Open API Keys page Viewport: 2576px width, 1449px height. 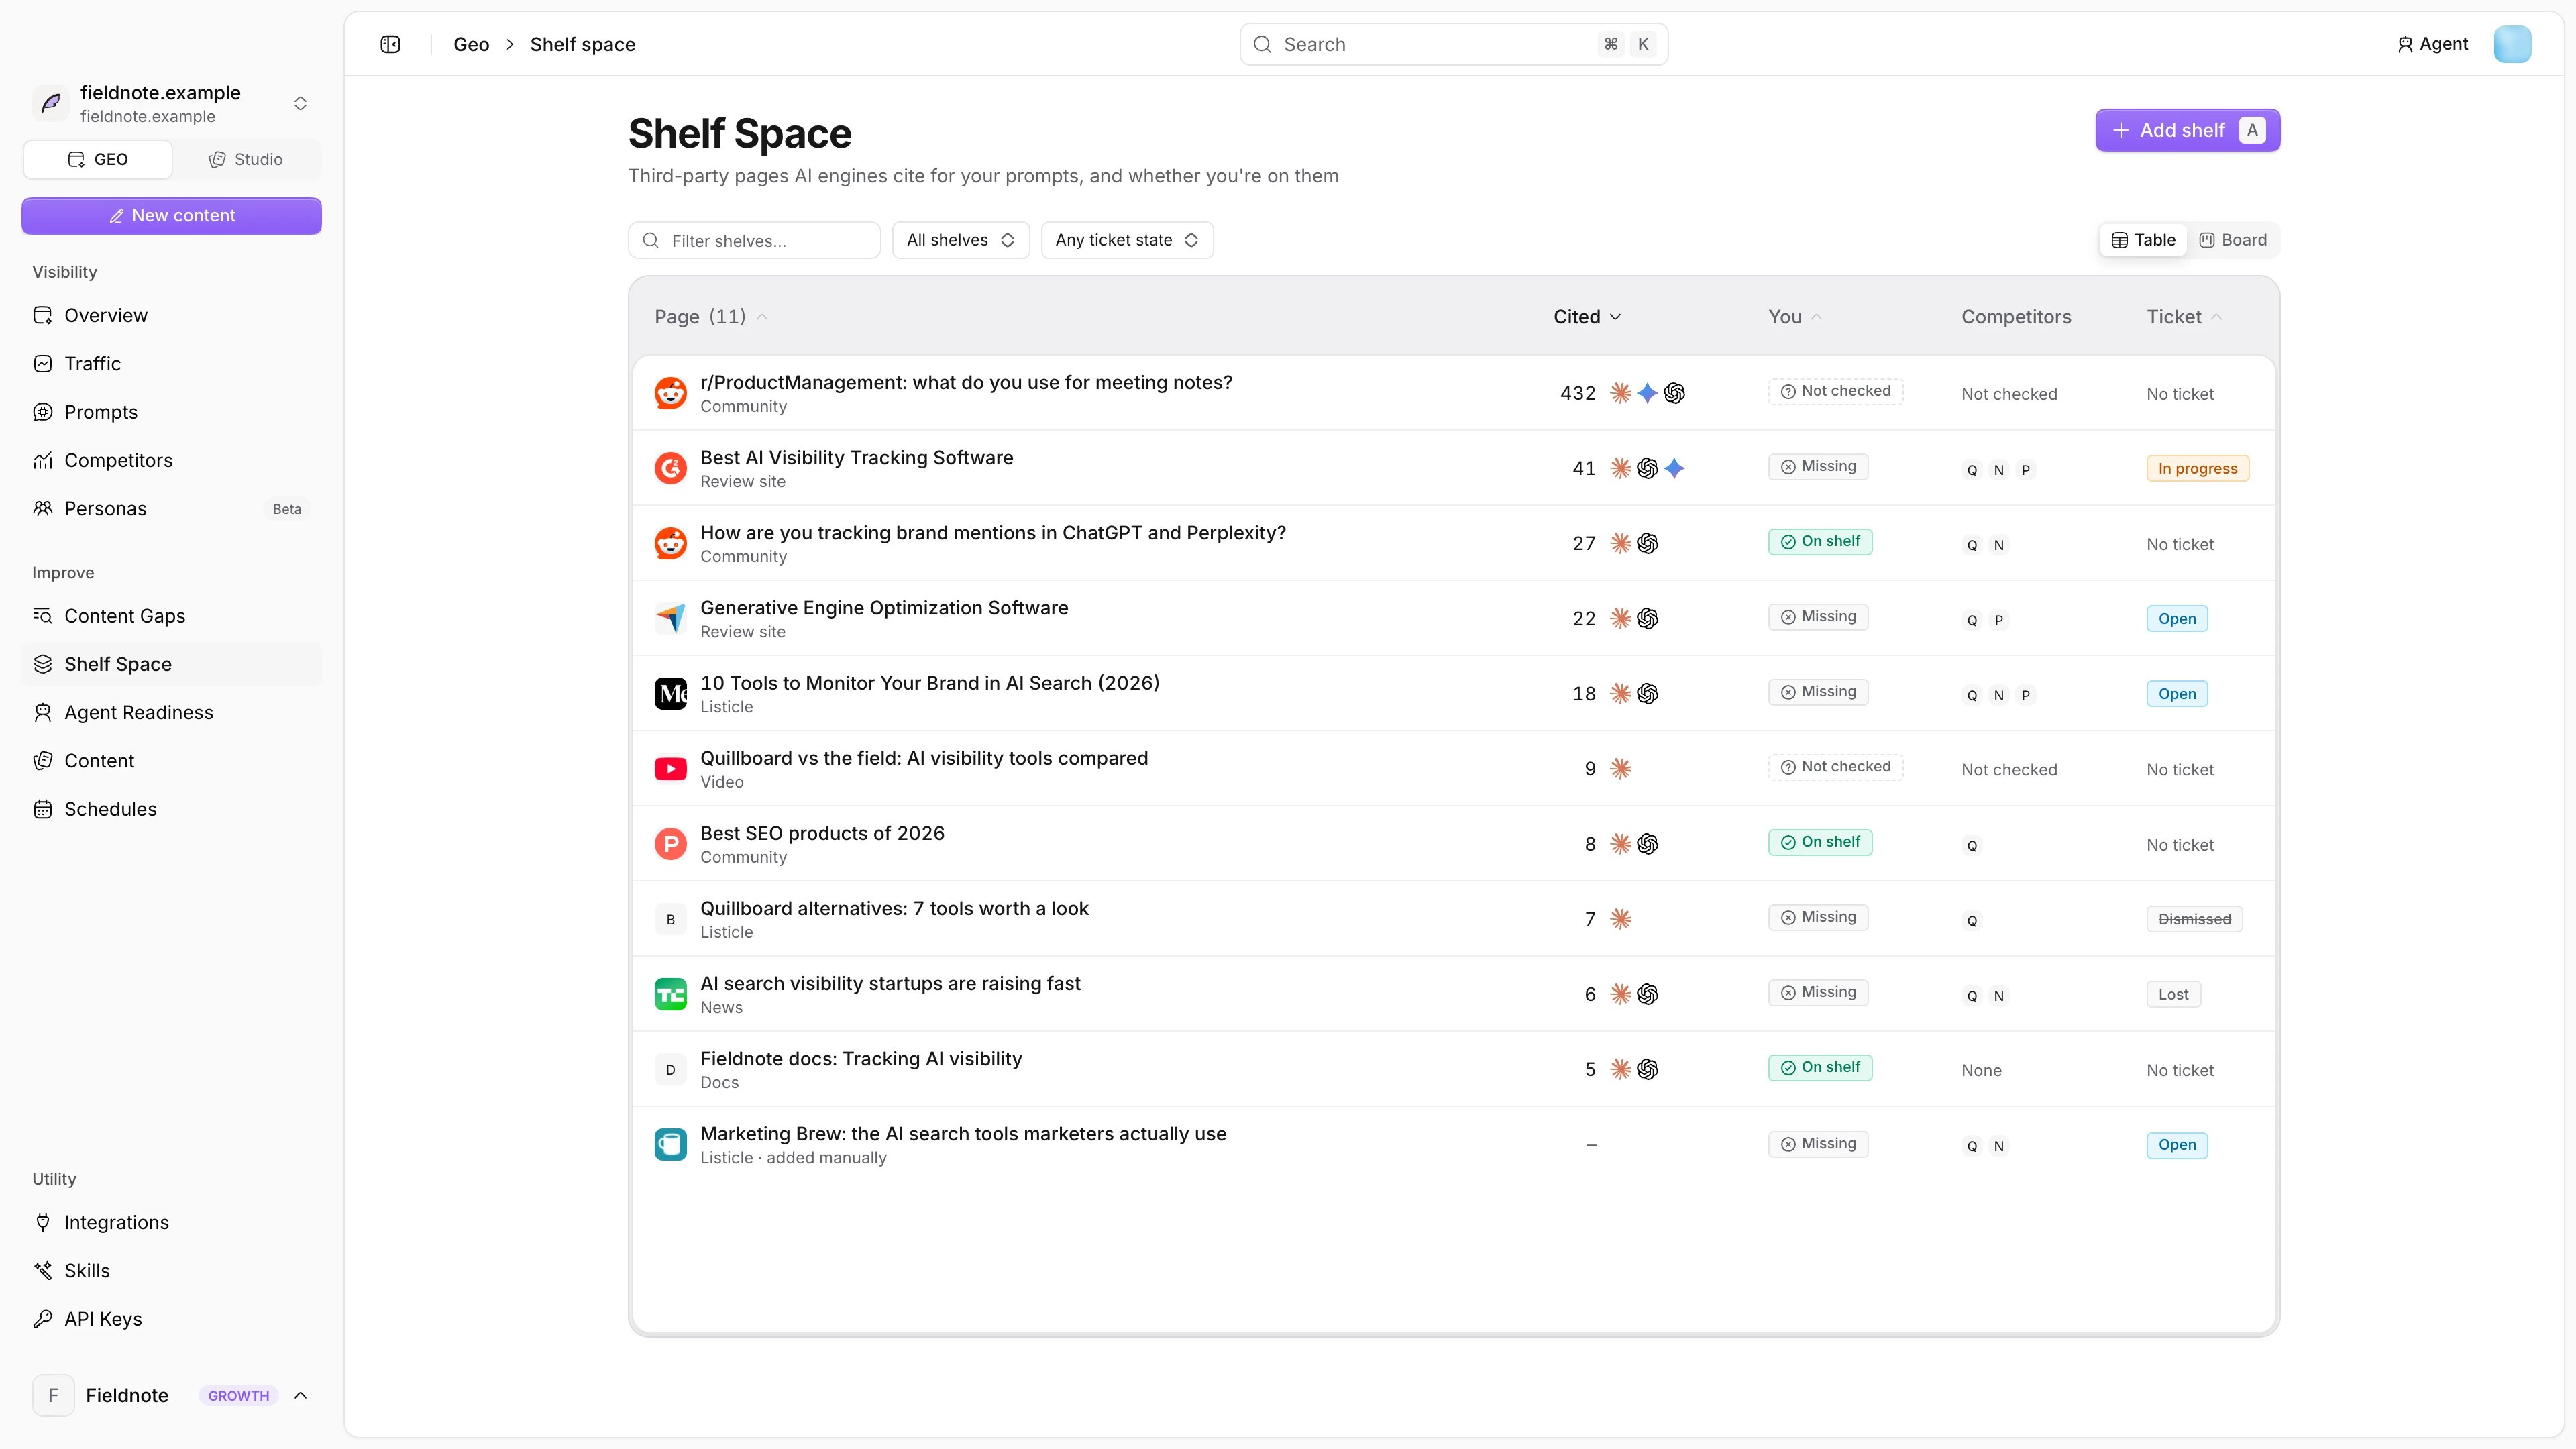point(171,1319)
